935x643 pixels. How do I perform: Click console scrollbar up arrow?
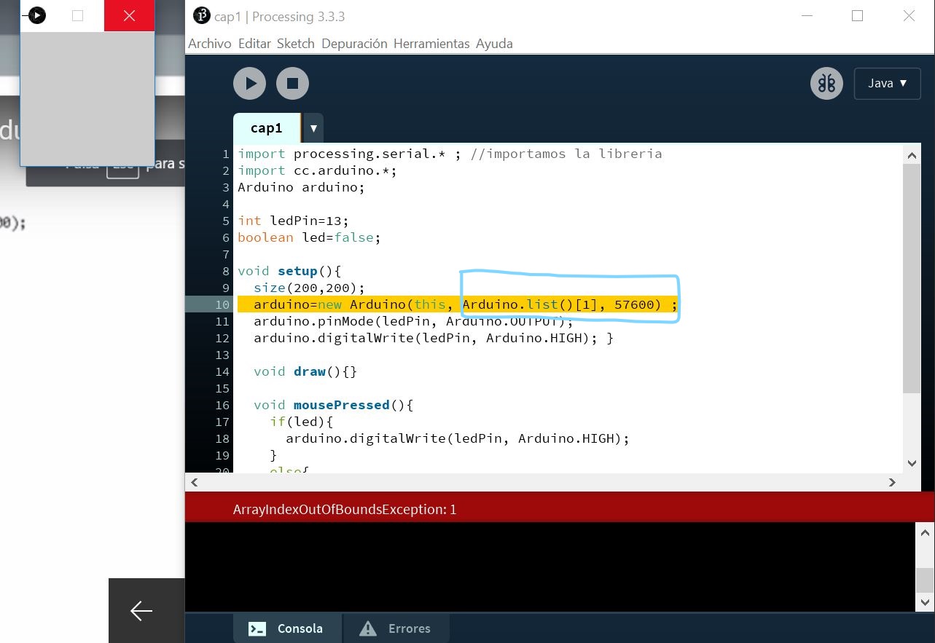tap(926, 532)
